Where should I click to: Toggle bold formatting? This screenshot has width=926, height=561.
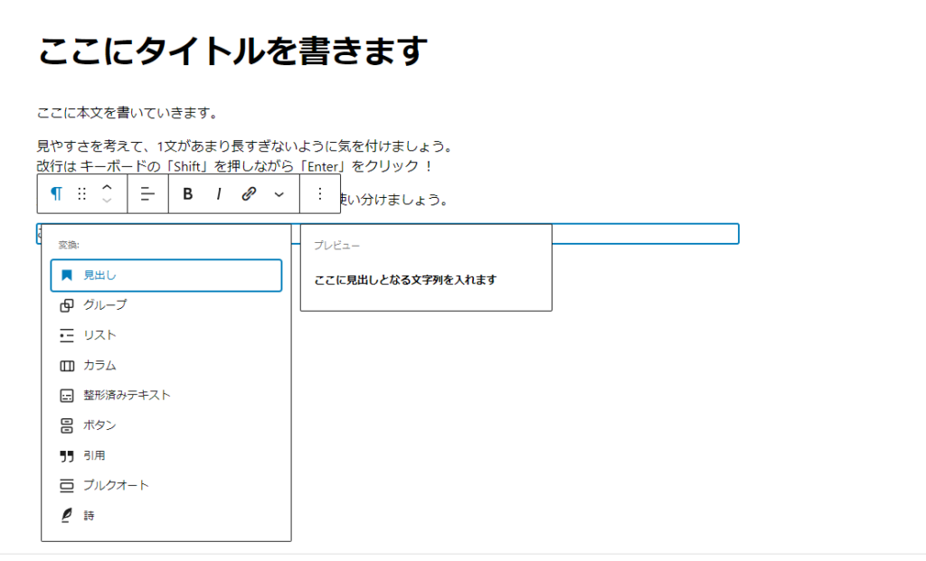click(x=188, y=194)
